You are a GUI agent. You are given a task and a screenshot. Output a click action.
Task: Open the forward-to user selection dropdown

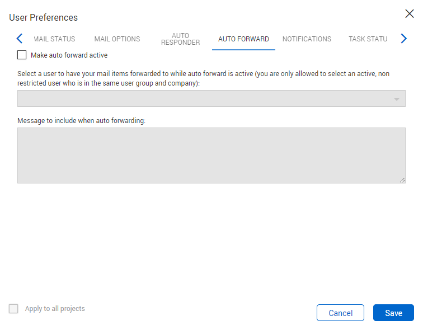pyautogui.click(x=211, y=98)
